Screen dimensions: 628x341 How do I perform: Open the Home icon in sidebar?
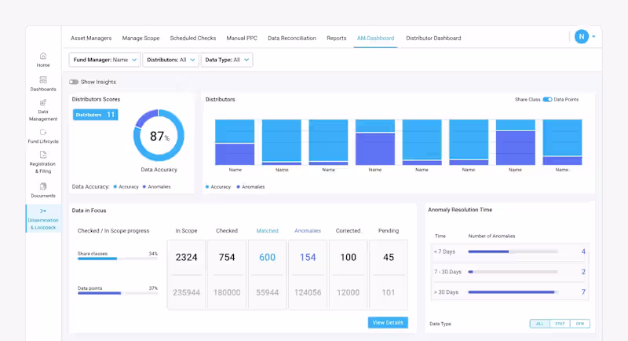(x=43, y=56)
